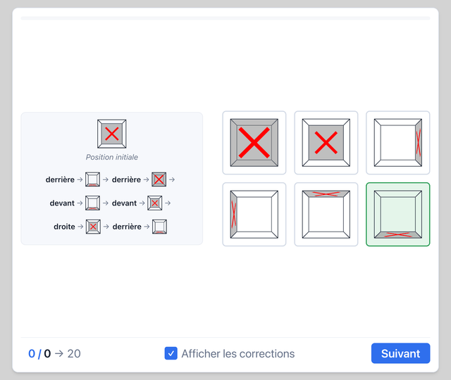The width and height of the screenshot is (451, 380).
Task: Click cube icon after second devant step
Action: click(x=155, y=203)
